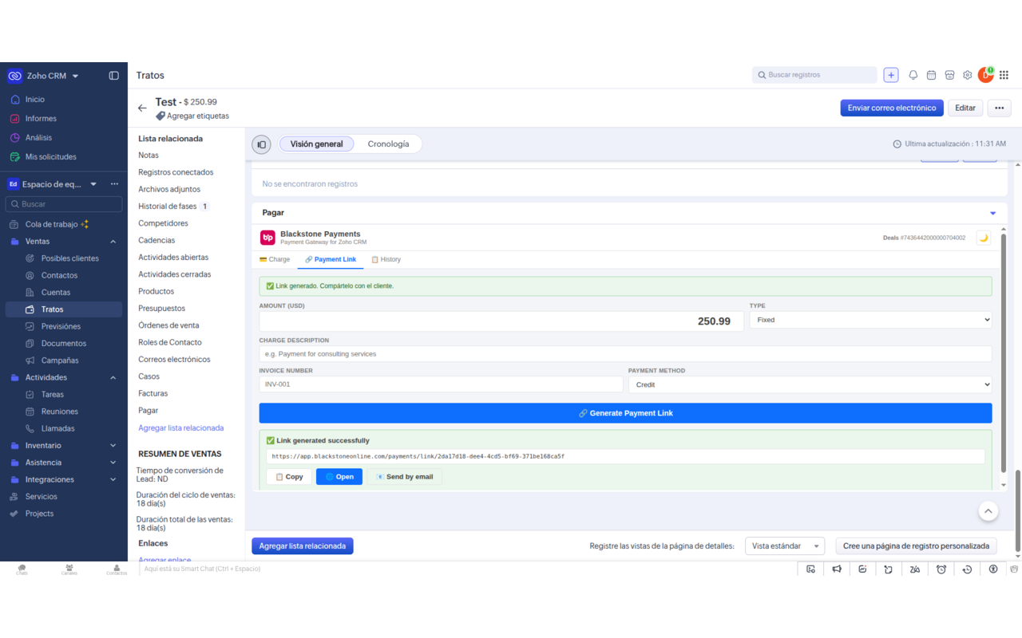Expand the Inventario sidebar group
This screenshot has width=1022, height=638.
click(x=113, y=446)
